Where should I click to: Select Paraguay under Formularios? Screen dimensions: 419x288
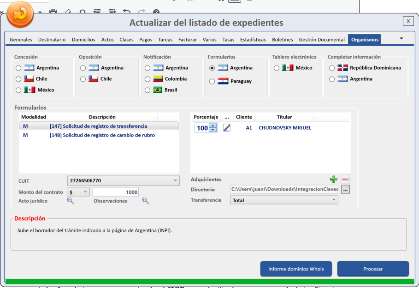212,81
